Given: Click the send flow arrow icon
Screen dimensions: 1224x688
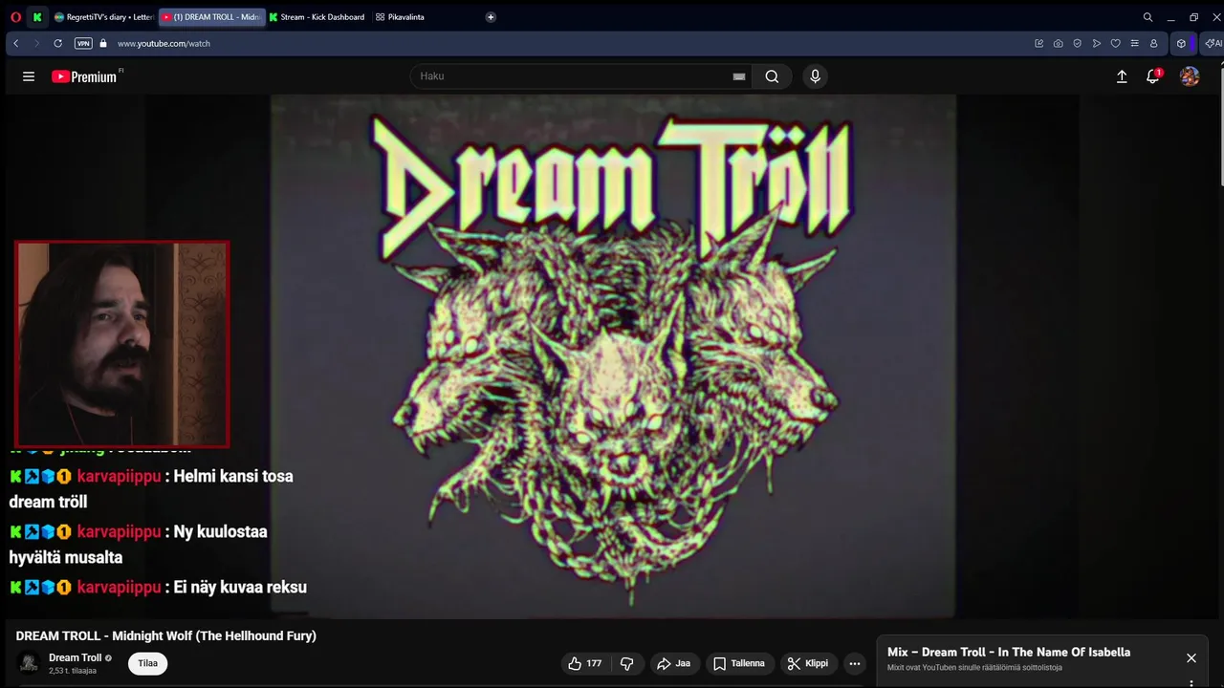Looking at the screenshot, I should coord(1096,43).
